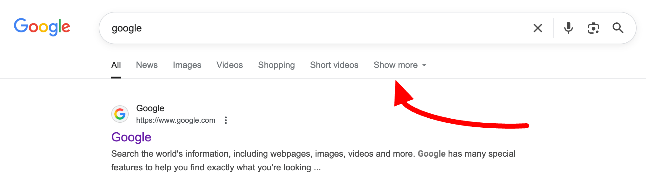Open the purple Google result title link
646x180 pixels.
(x=131, y=137)
